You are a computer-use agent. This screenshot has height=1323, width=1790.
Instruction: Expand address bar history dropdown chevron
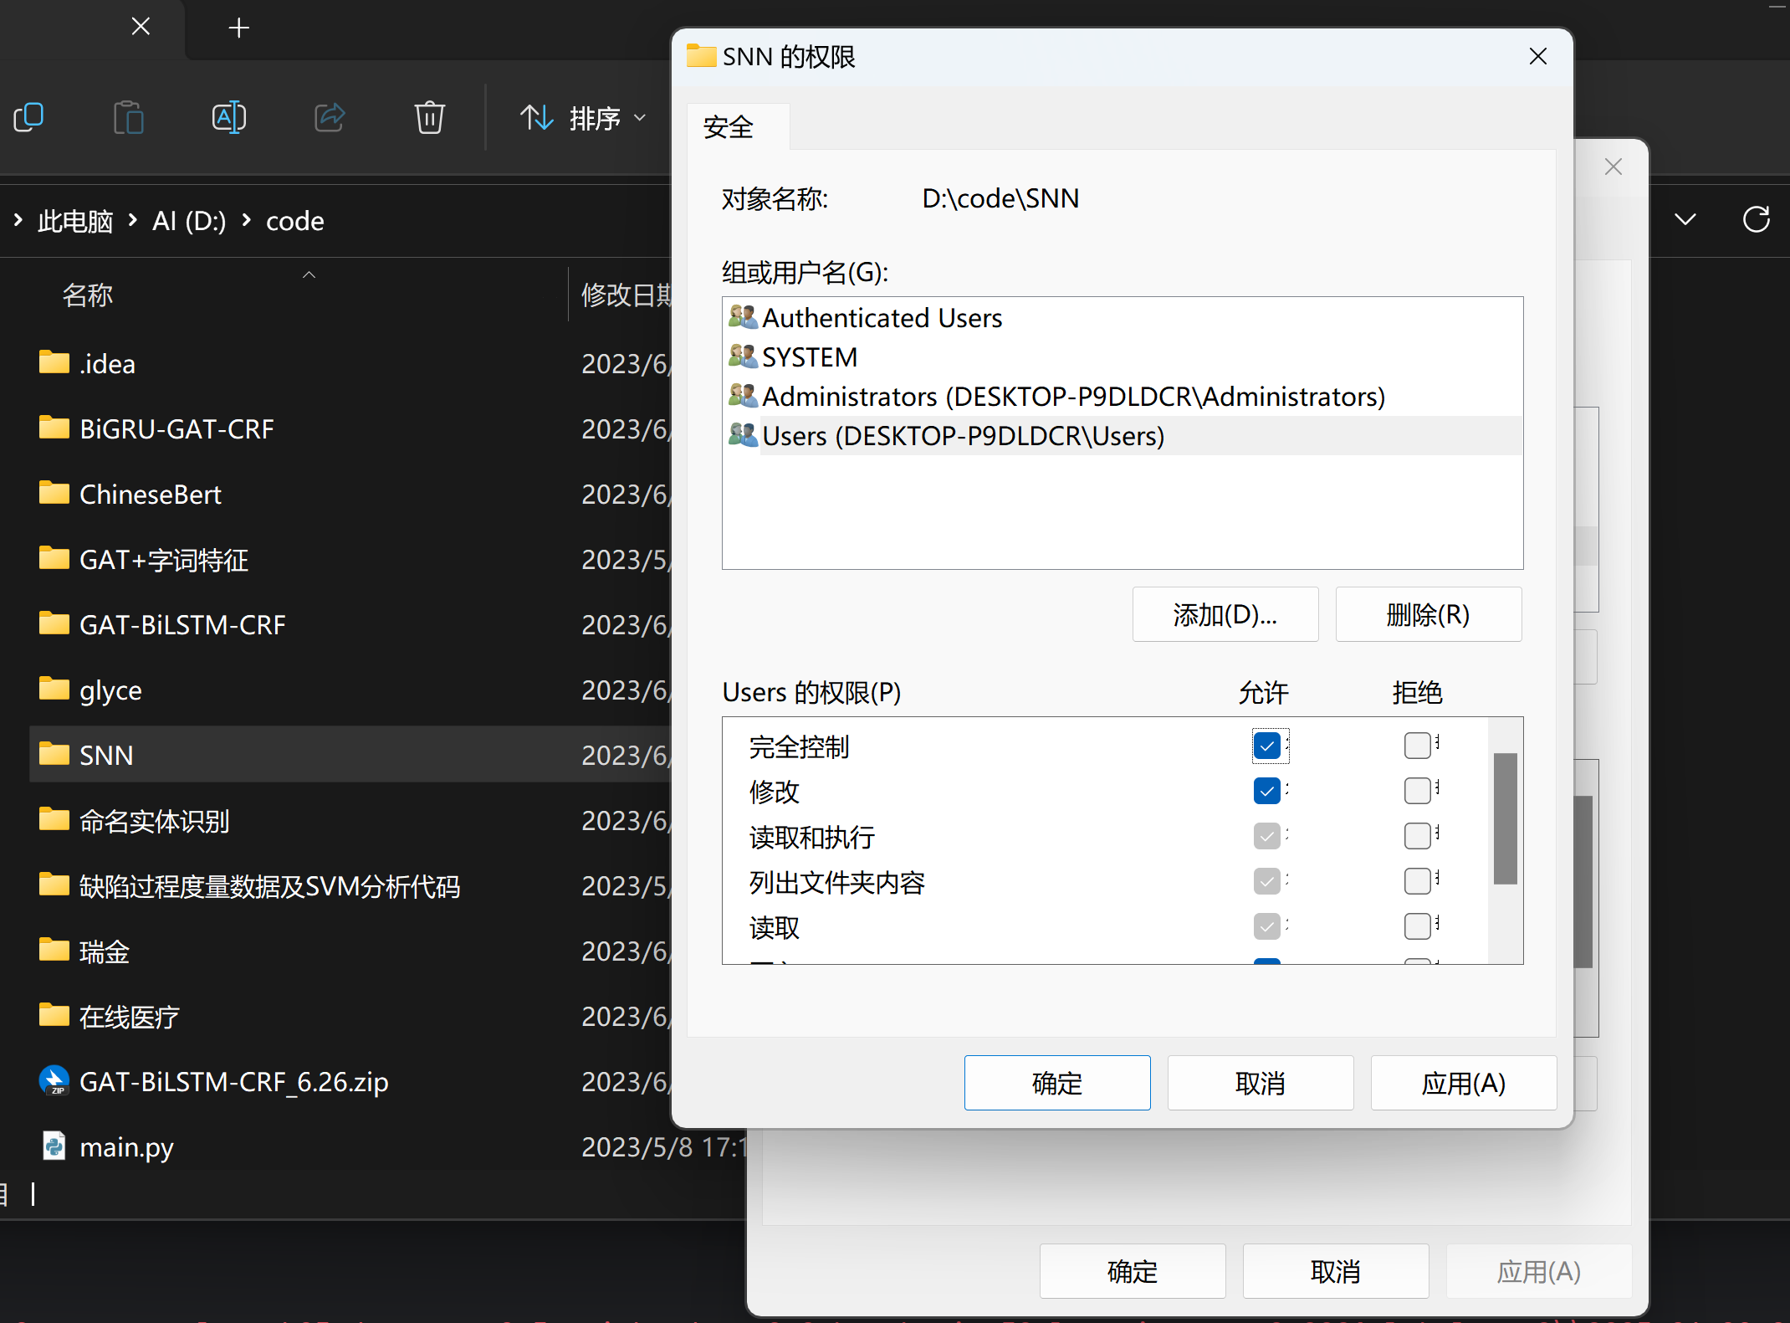click(1685, 220)
